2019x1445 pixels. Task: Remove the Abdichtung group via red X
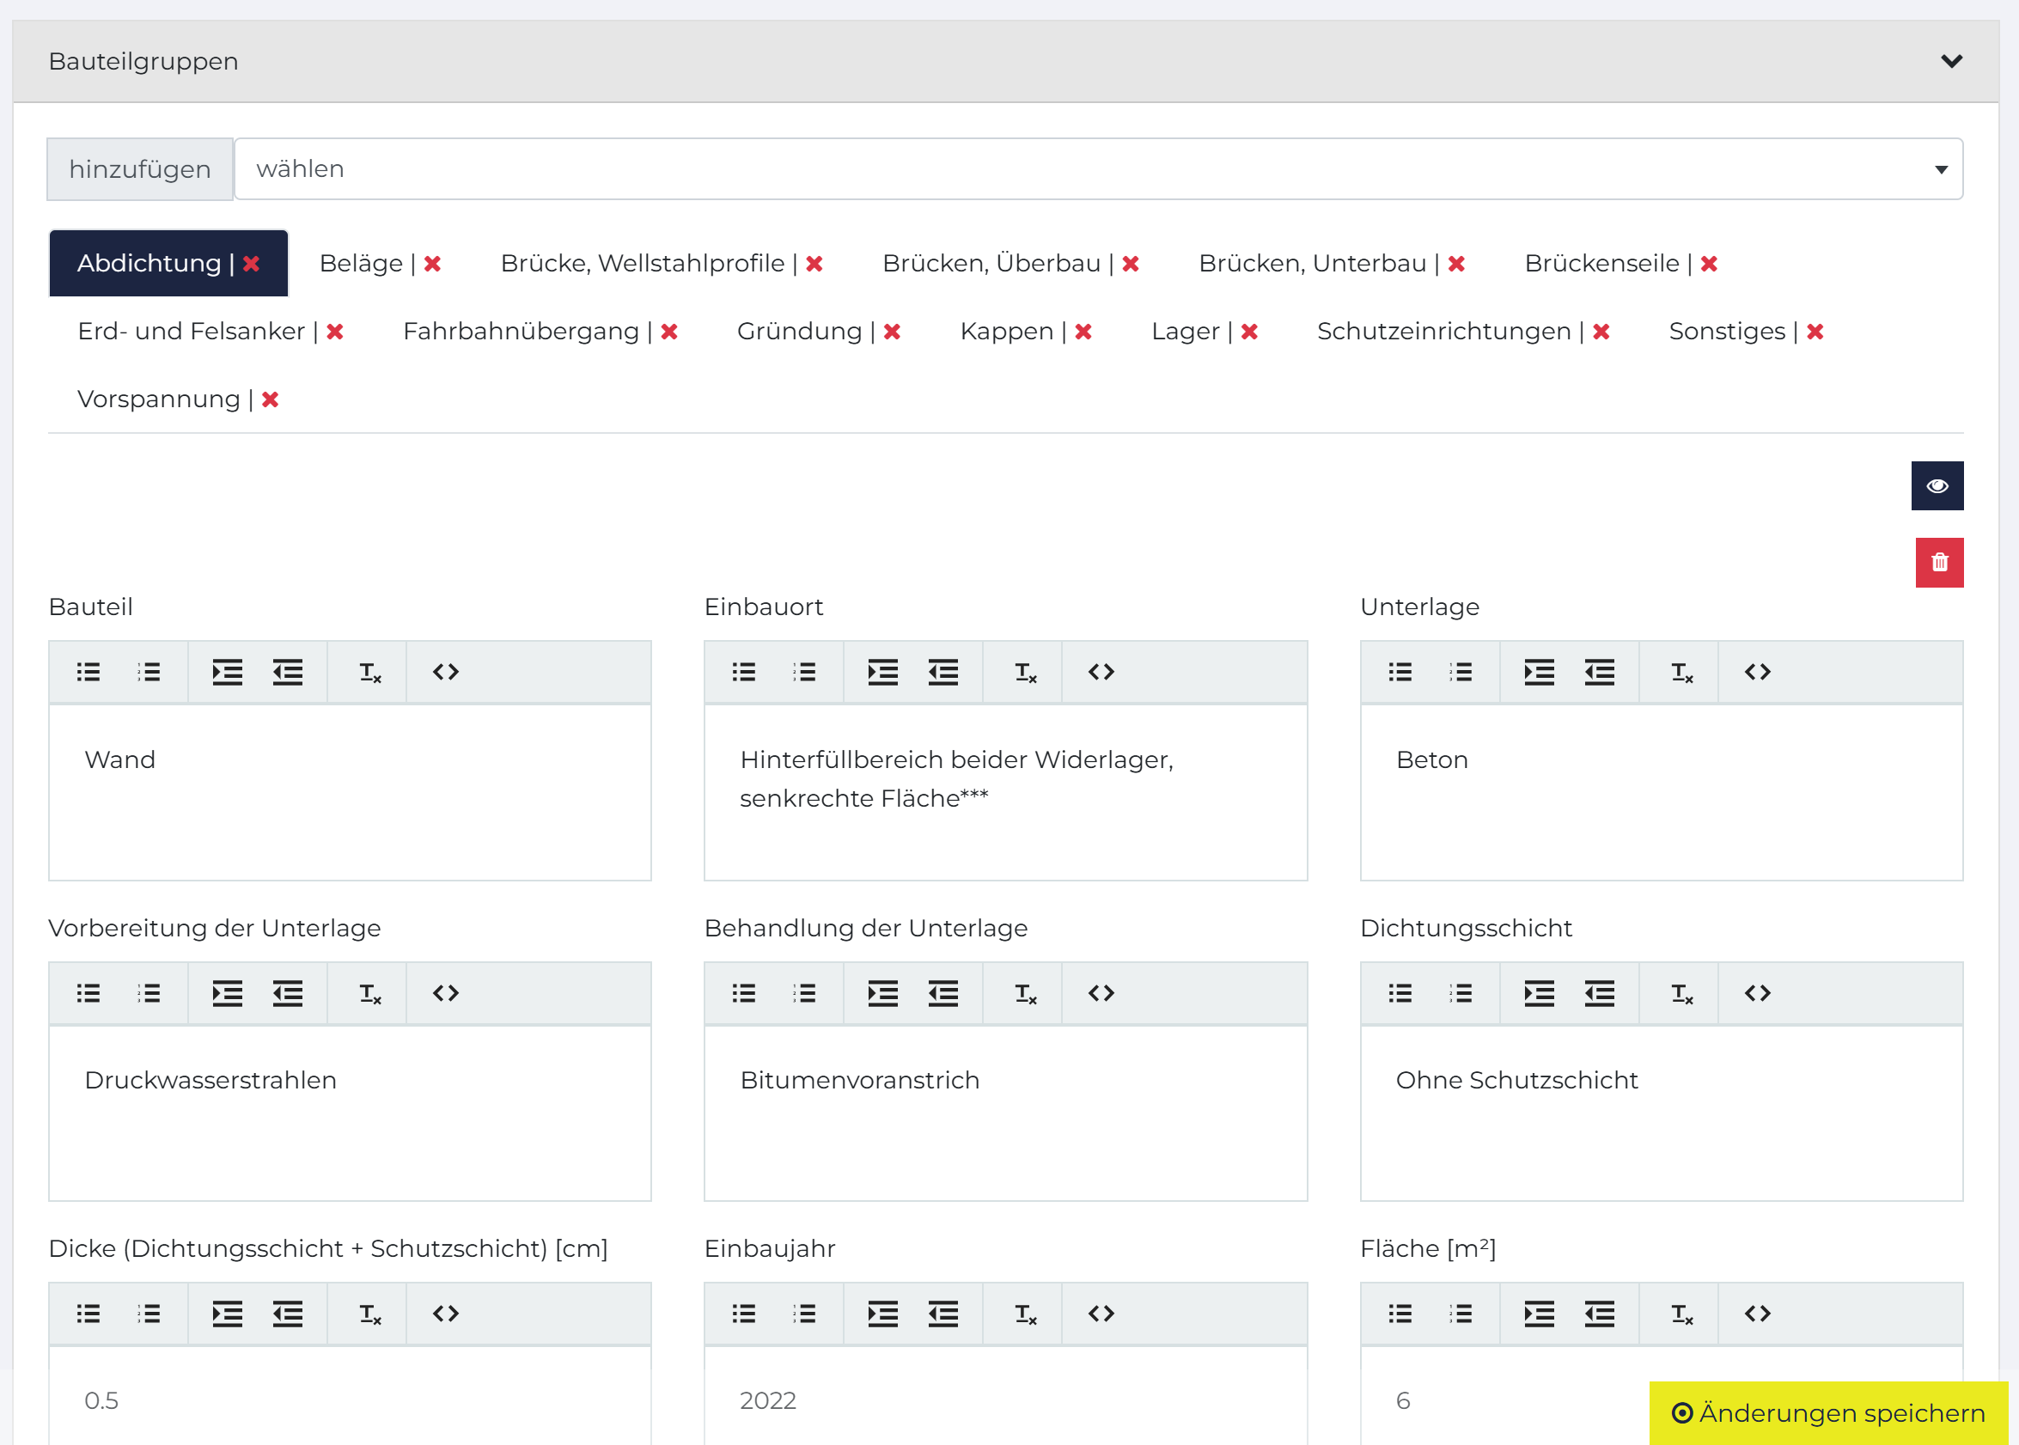(252, 264)
